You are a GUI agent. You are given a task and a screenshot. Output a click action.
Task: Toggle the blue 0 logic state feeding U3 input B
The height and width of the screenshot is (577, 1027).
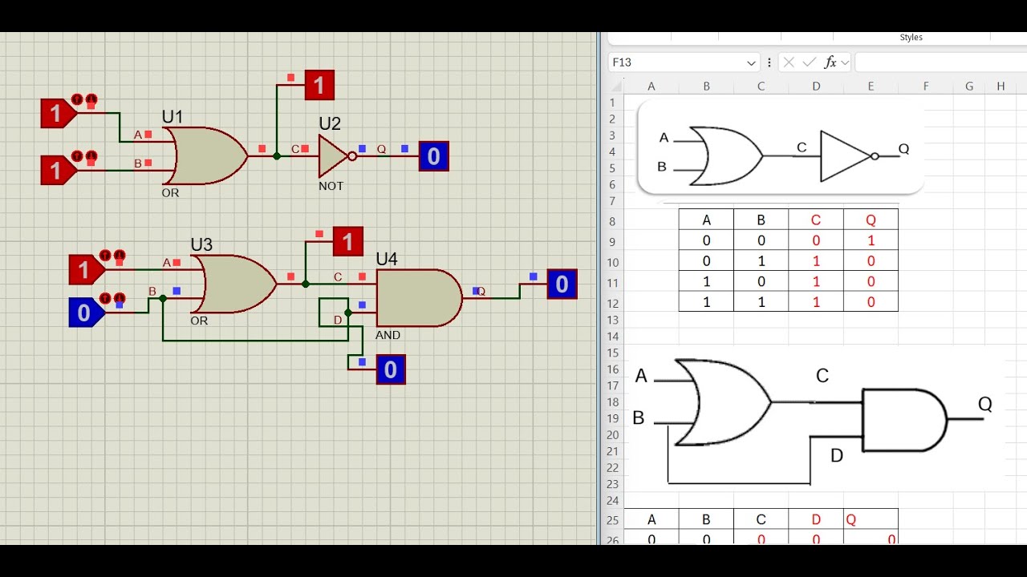tap(87, 313)
